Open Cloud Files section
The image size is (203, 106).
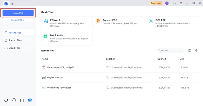[18, 48]
